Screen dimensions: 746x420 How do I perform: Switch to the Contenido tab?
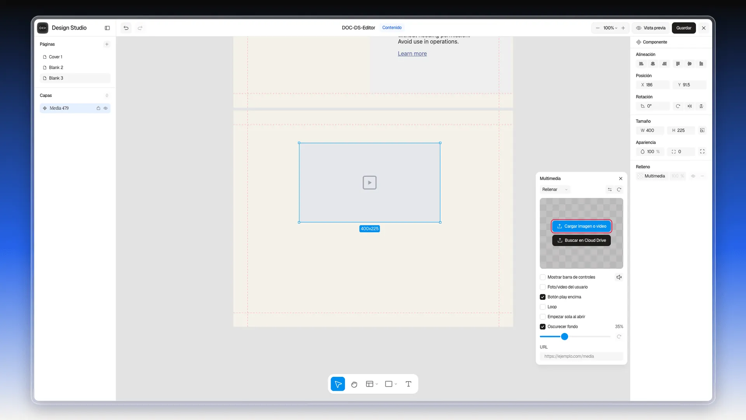pos(392,28)
